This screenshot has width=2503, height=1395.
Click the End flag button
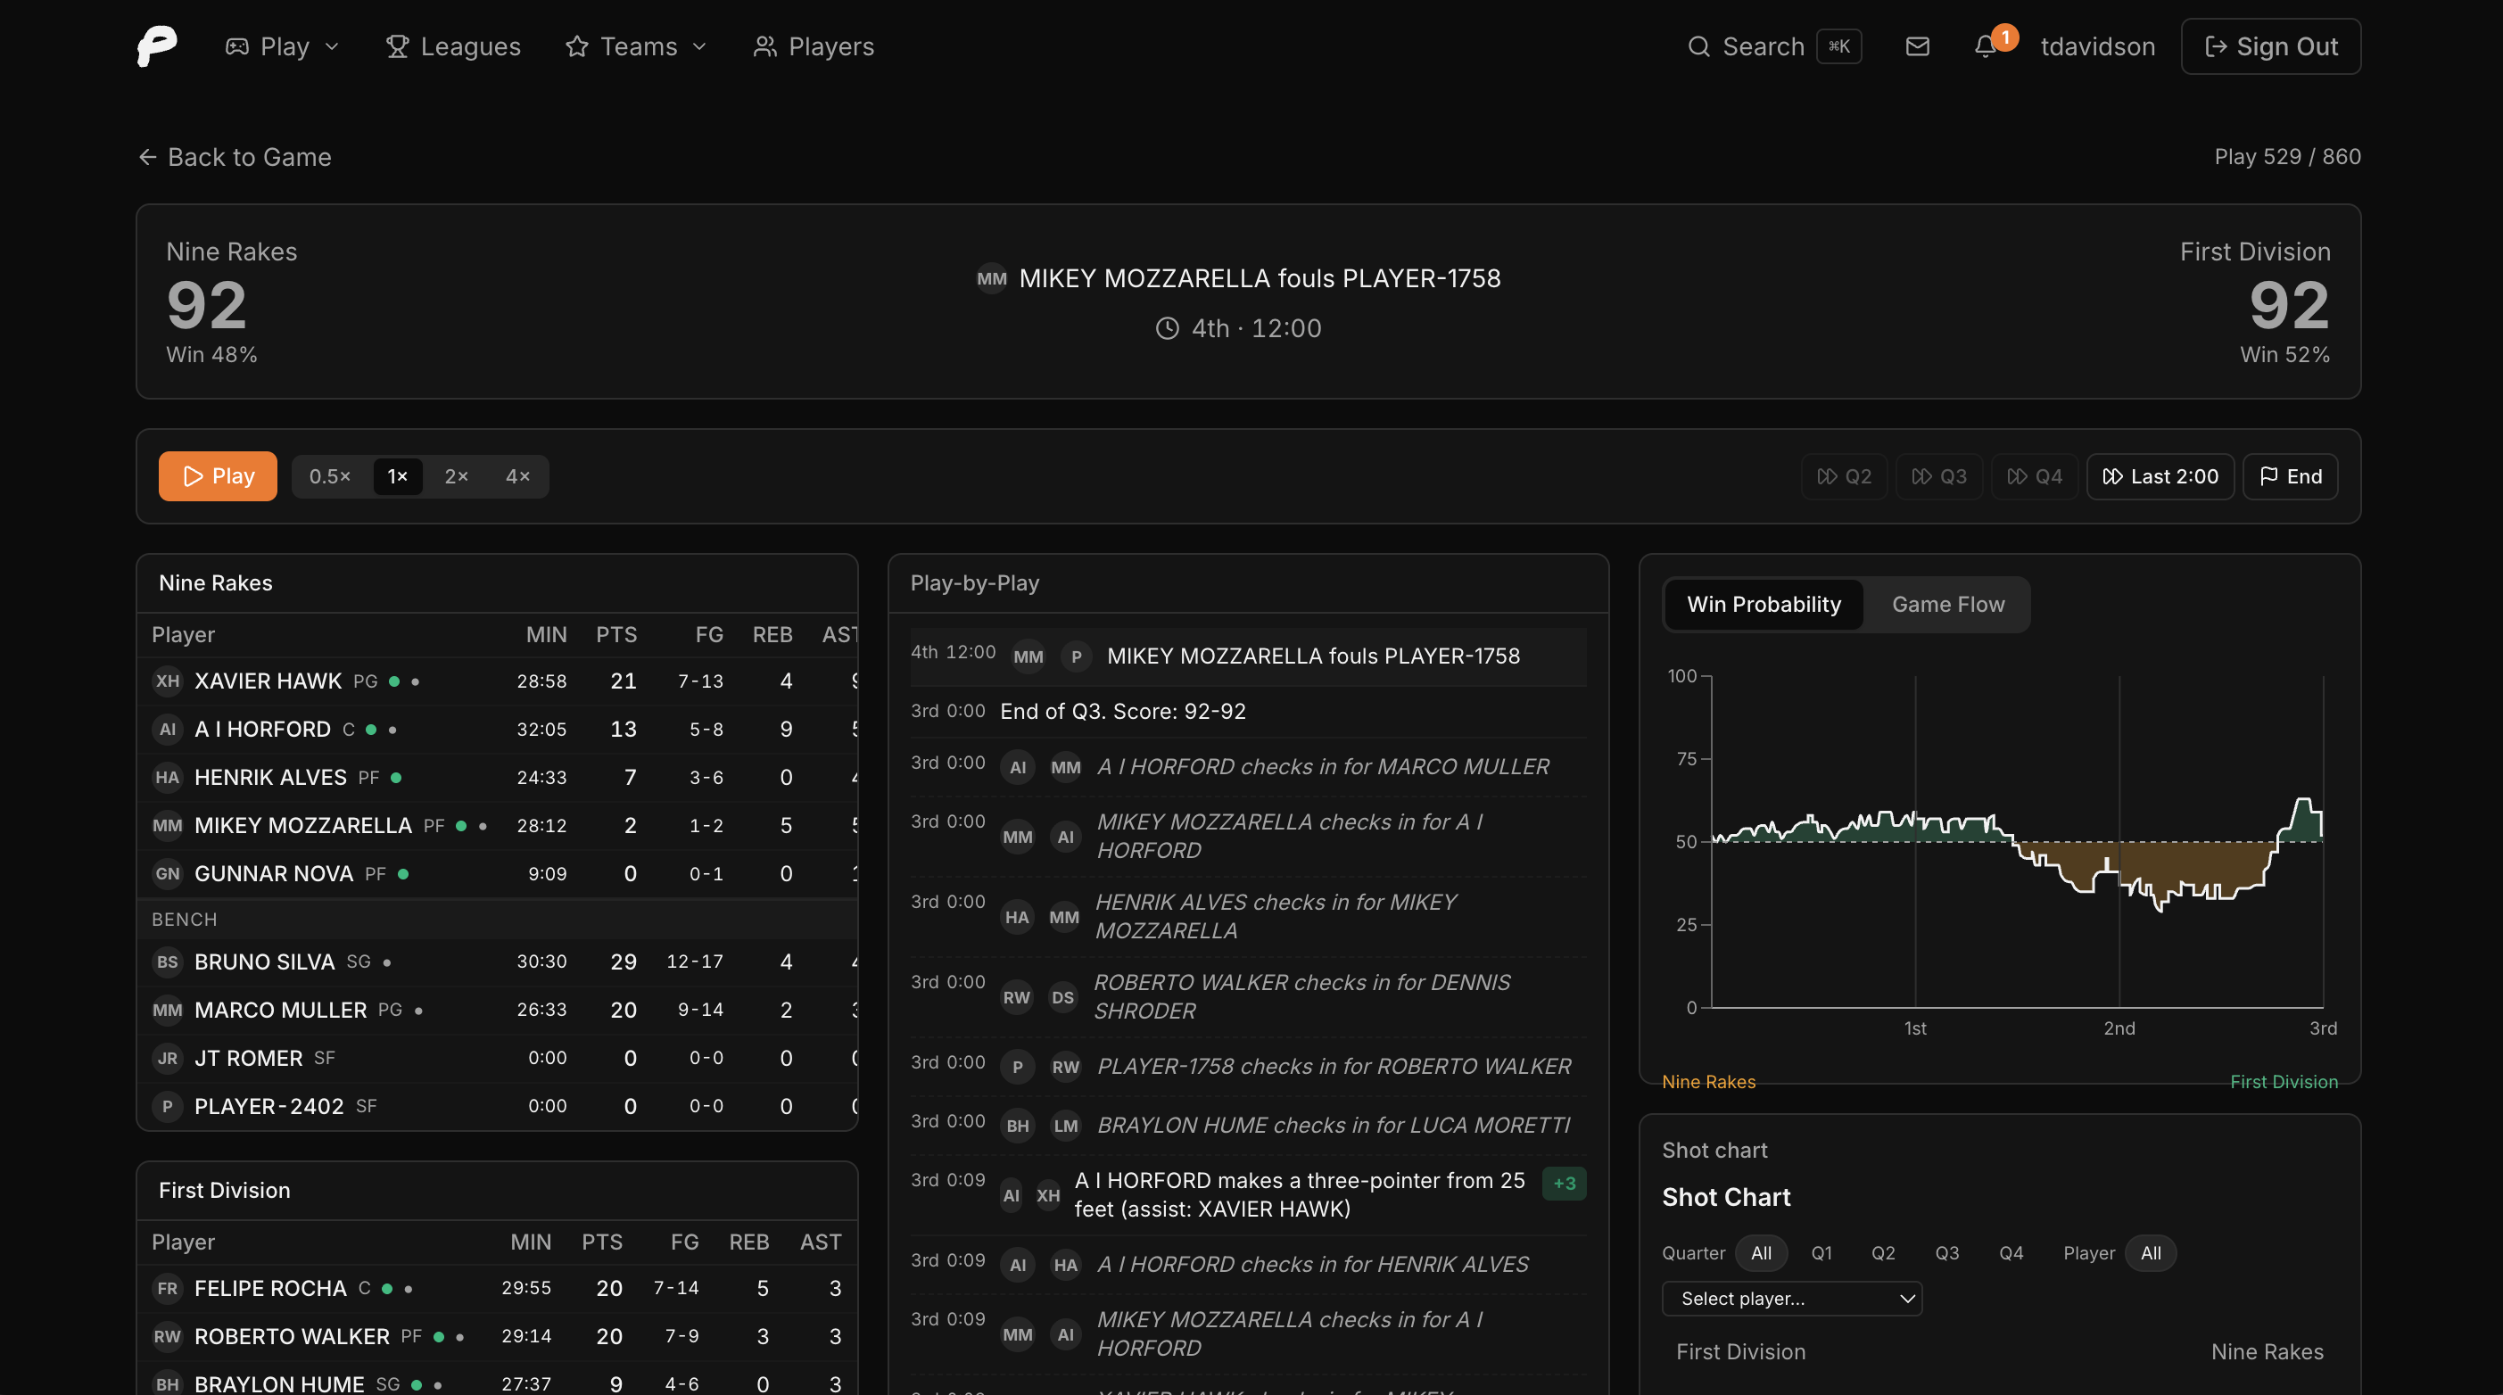(x=2290, y=476)
